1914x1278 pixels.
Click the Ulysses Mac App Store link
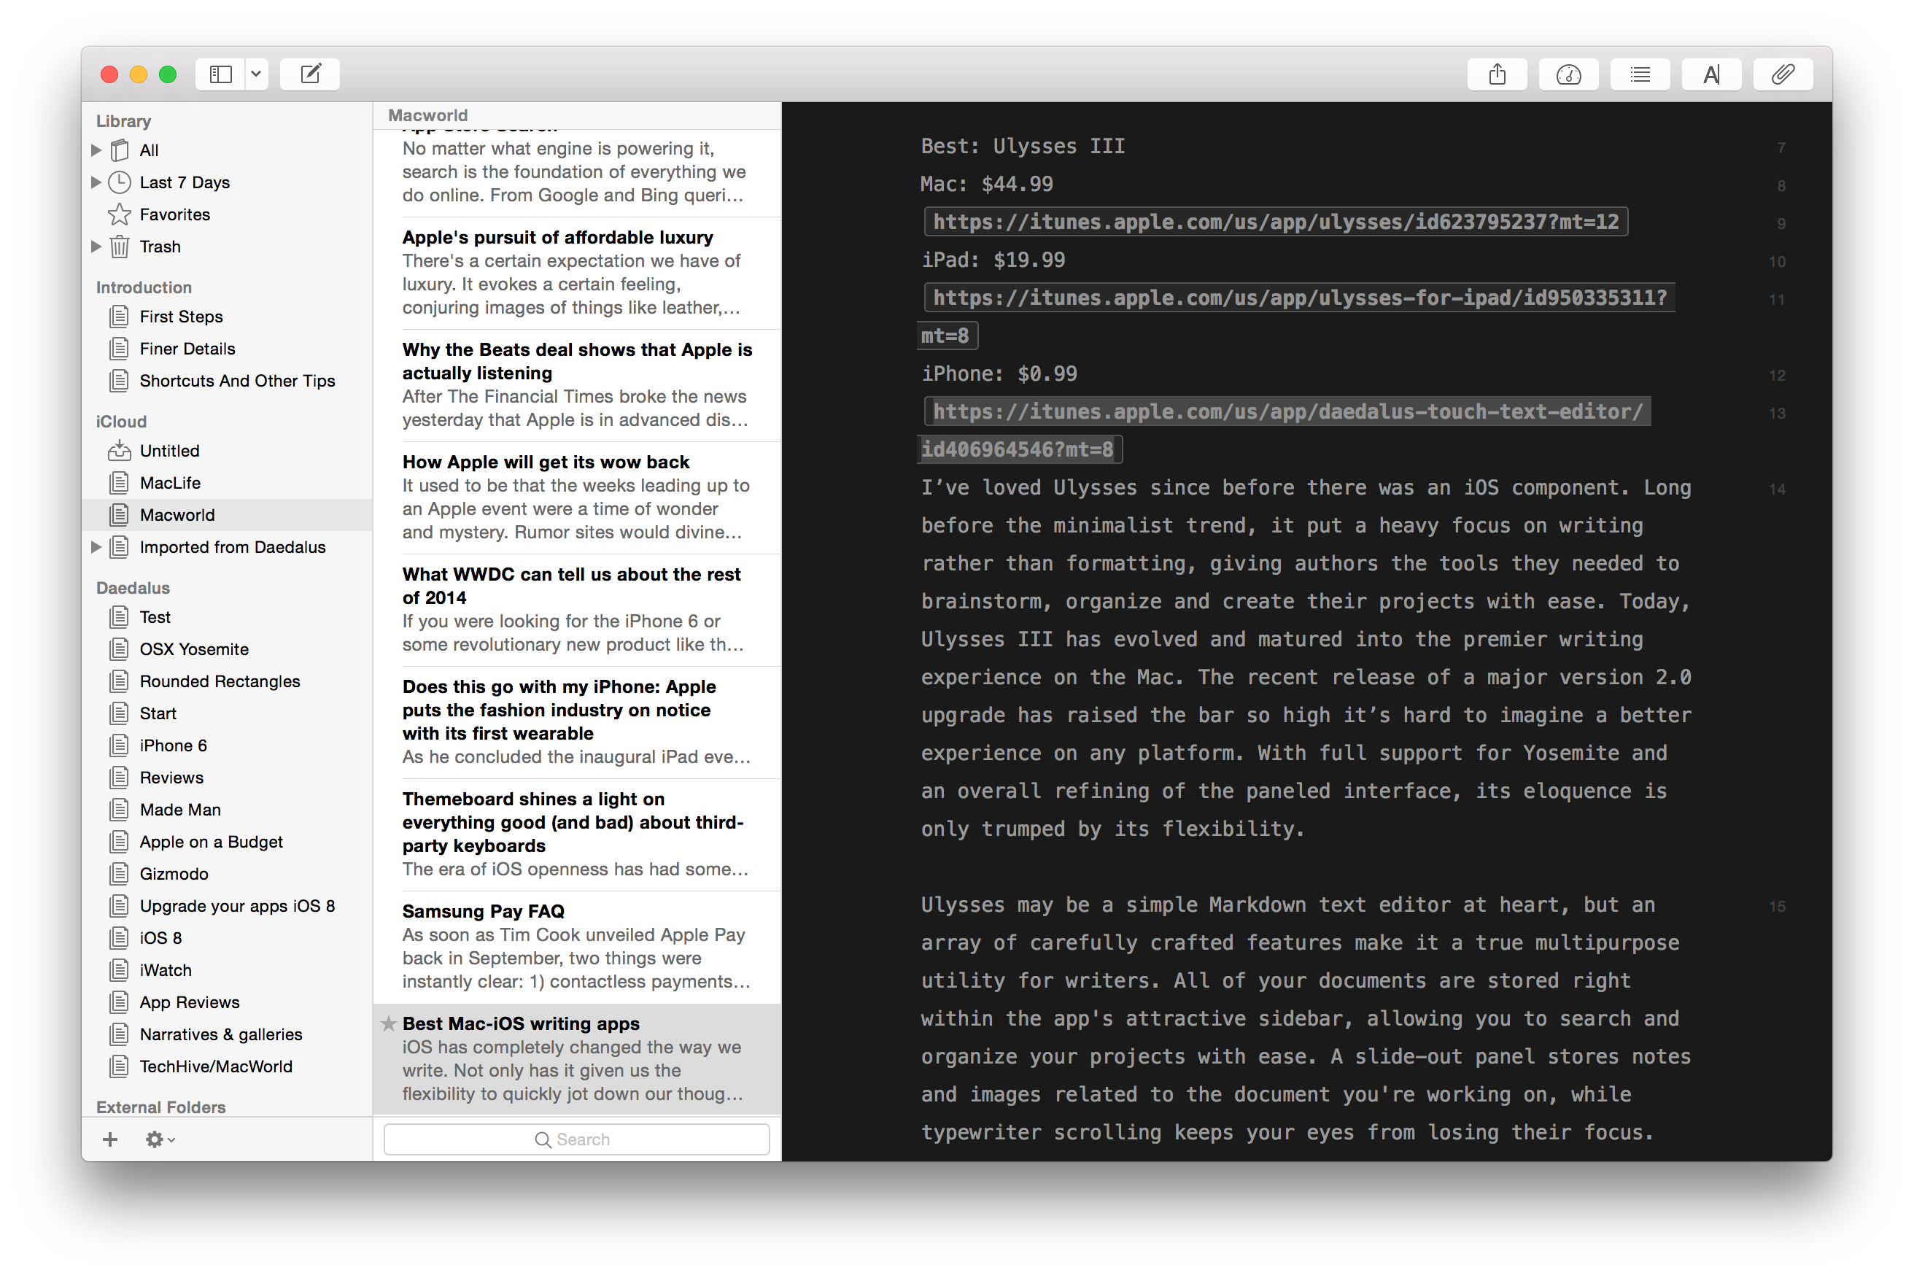(1275, 221)
